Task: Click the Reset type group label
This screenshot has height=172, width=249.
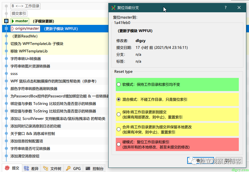Action: point(123,72)
